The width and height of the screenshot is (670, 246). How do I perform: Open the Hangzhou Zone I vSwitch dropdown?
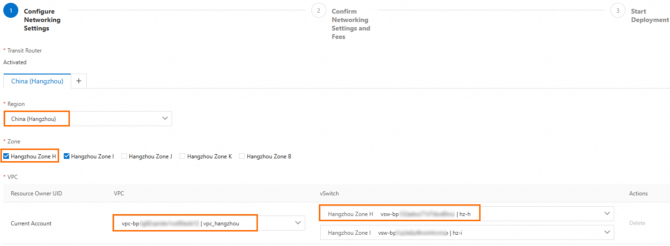467,232
